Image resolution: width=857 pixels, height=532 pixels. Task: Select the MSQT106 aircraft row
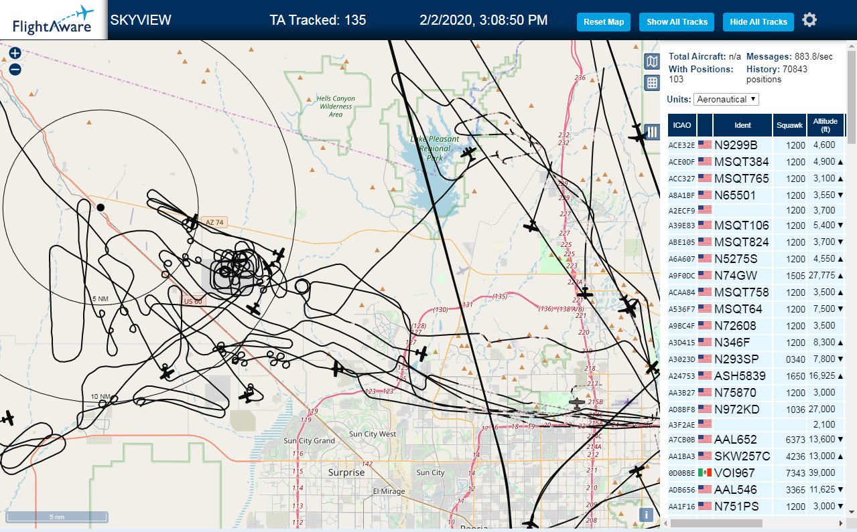click(756, 226)
